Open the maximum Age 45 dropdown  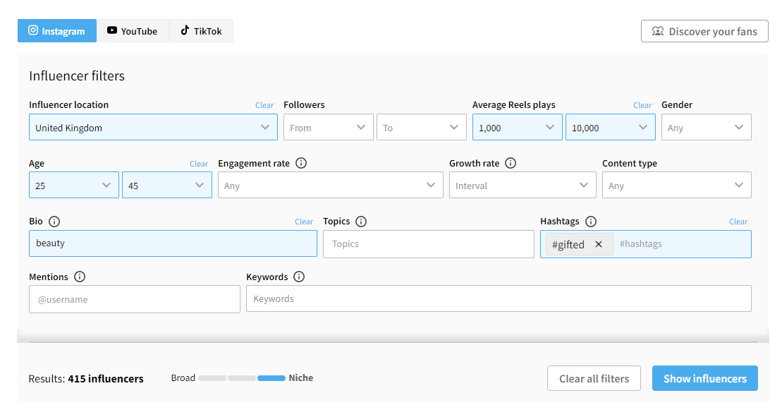pyautogui.click(x=167, y=185)
